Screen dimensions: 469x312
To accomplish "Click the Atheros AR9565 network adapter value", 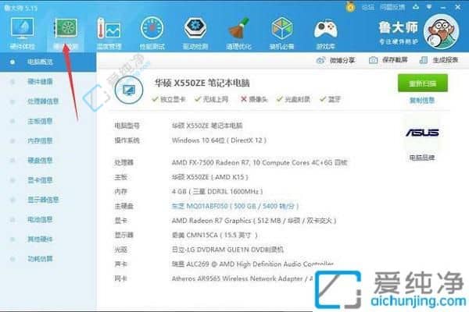I will 242,278.
